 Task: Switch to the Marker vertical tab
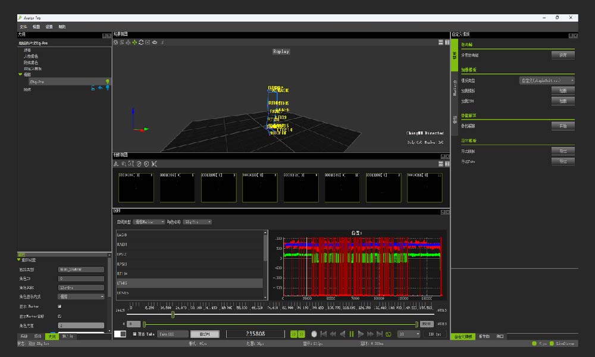(x=455, y=88)
